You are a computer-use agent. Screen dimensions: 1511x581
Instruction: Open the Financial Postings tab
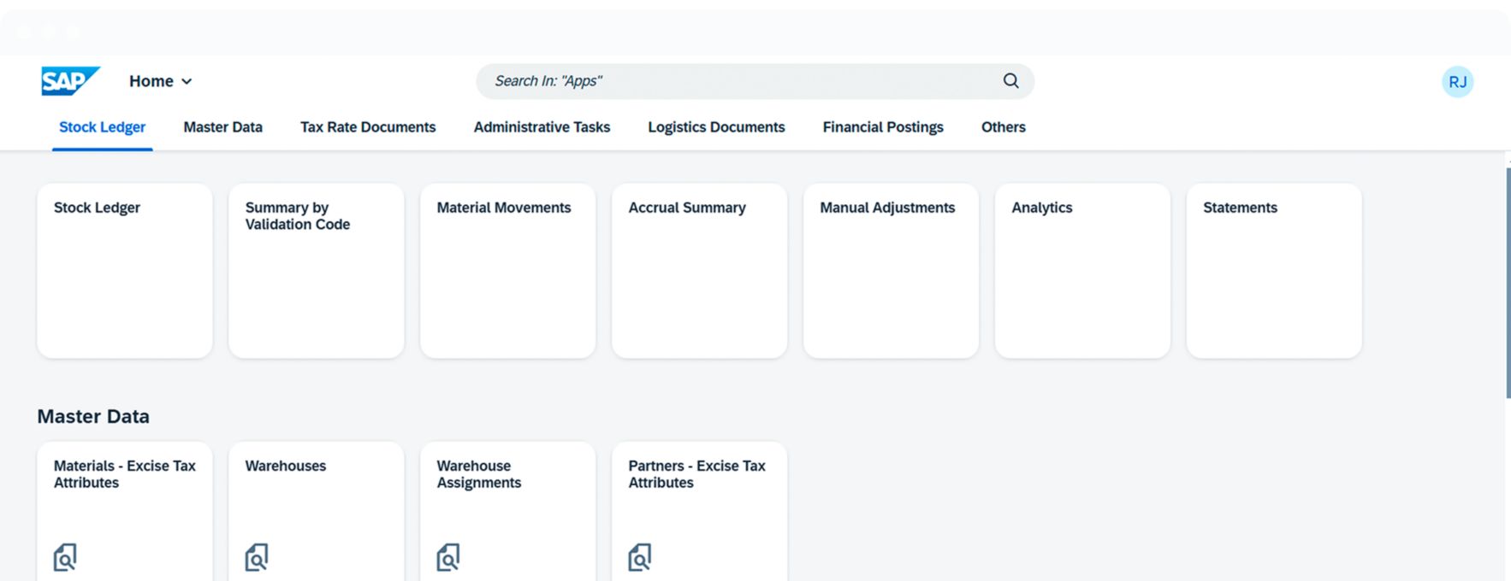[x=883, y=127]
